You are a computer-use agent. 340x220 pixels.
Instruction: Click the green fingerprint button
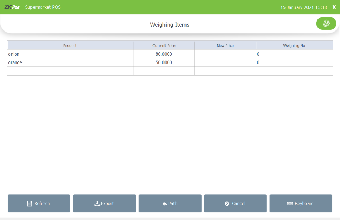coord(326,24)
